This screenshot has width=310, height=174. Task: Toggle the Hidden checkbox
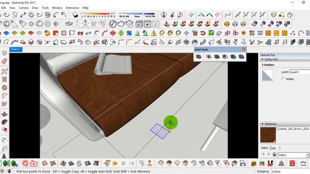pos(283,79)
